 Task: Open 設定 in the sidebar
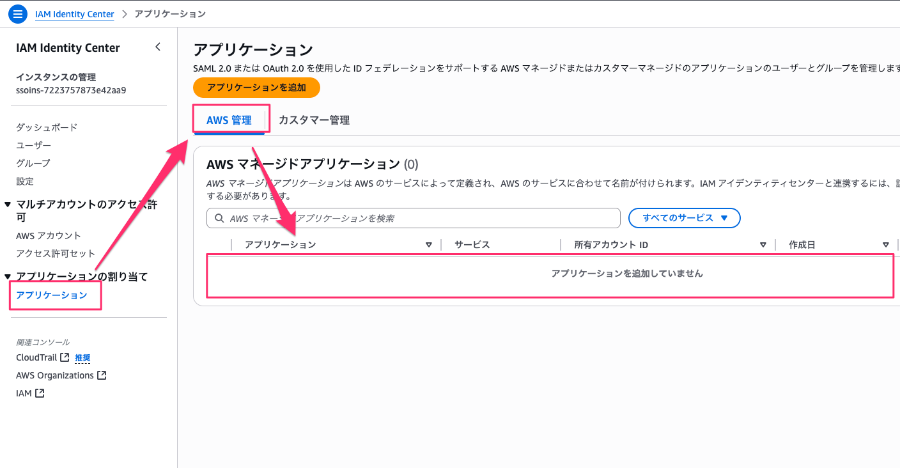coord(25,181)
